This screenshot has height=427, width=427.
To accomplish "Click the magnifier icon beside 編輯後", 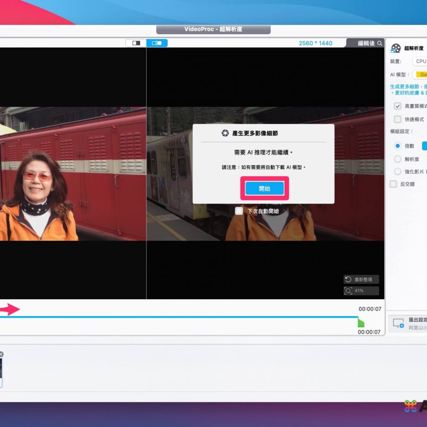I will tap(380, 43).
